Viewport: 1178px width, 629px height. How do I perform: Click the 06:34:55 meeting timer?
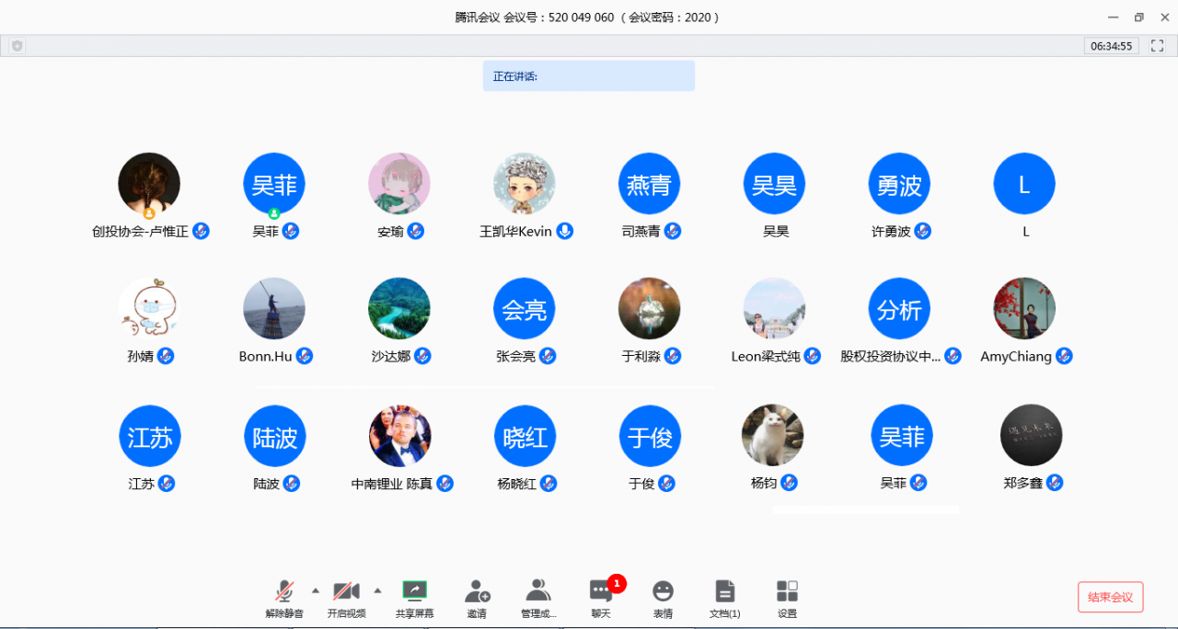tap(1111, 46)
